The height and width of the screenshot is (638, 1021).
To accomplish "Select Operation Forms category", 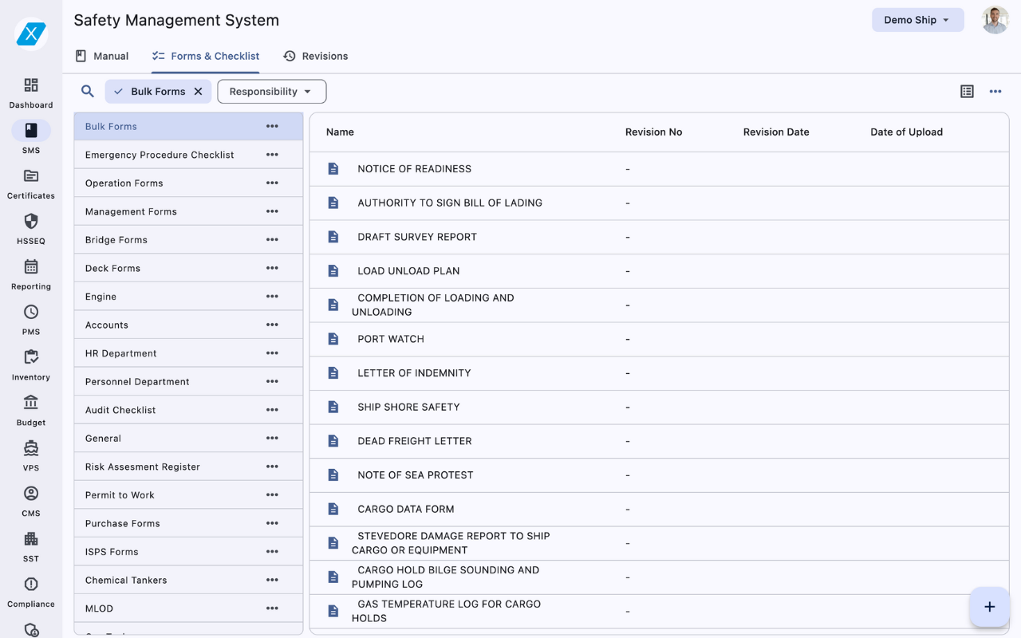I will click(x=188, y=183).
